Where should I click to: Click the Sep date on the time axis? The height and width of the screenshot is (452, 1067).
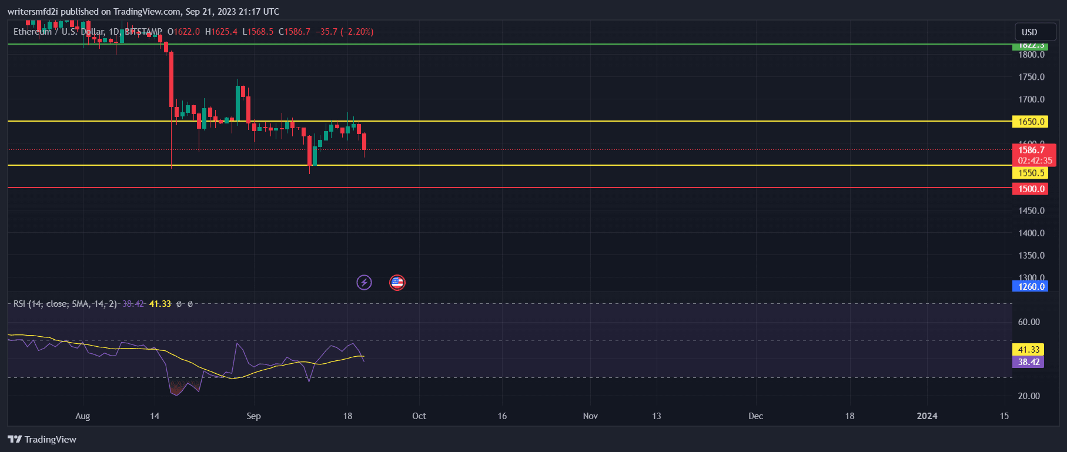[253, 416]
